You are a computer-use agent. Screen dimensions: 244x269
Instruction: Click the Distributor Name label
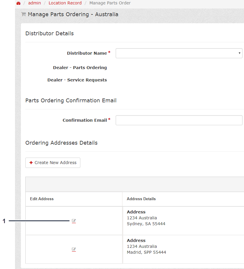point(87,53)
